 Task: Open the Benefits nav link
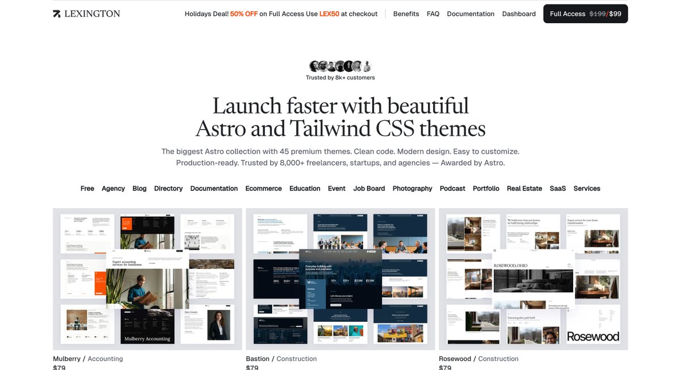click(x=406, y=14)
